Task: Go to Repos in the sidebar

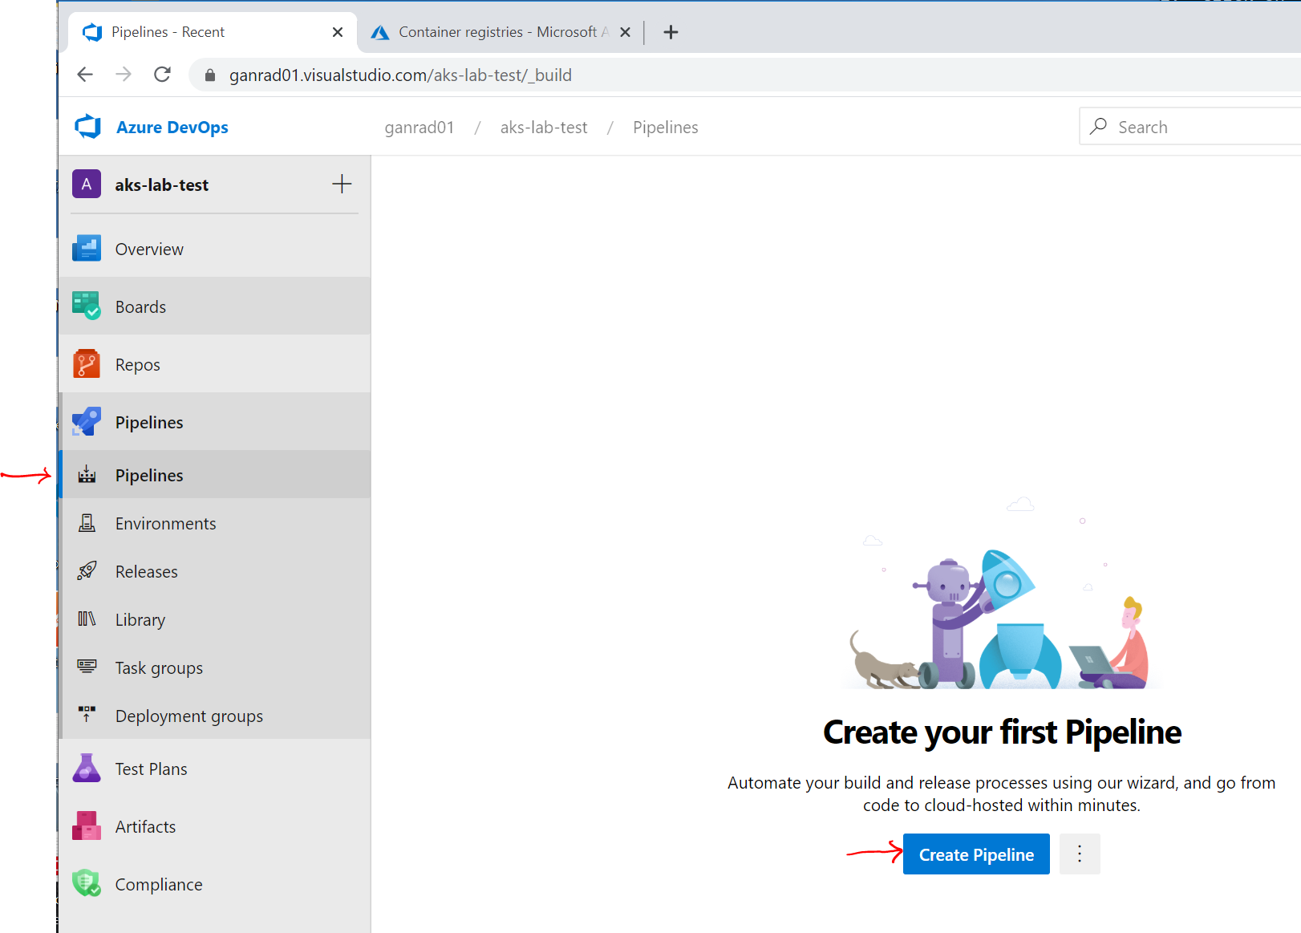Action: [x=214, y=364]
